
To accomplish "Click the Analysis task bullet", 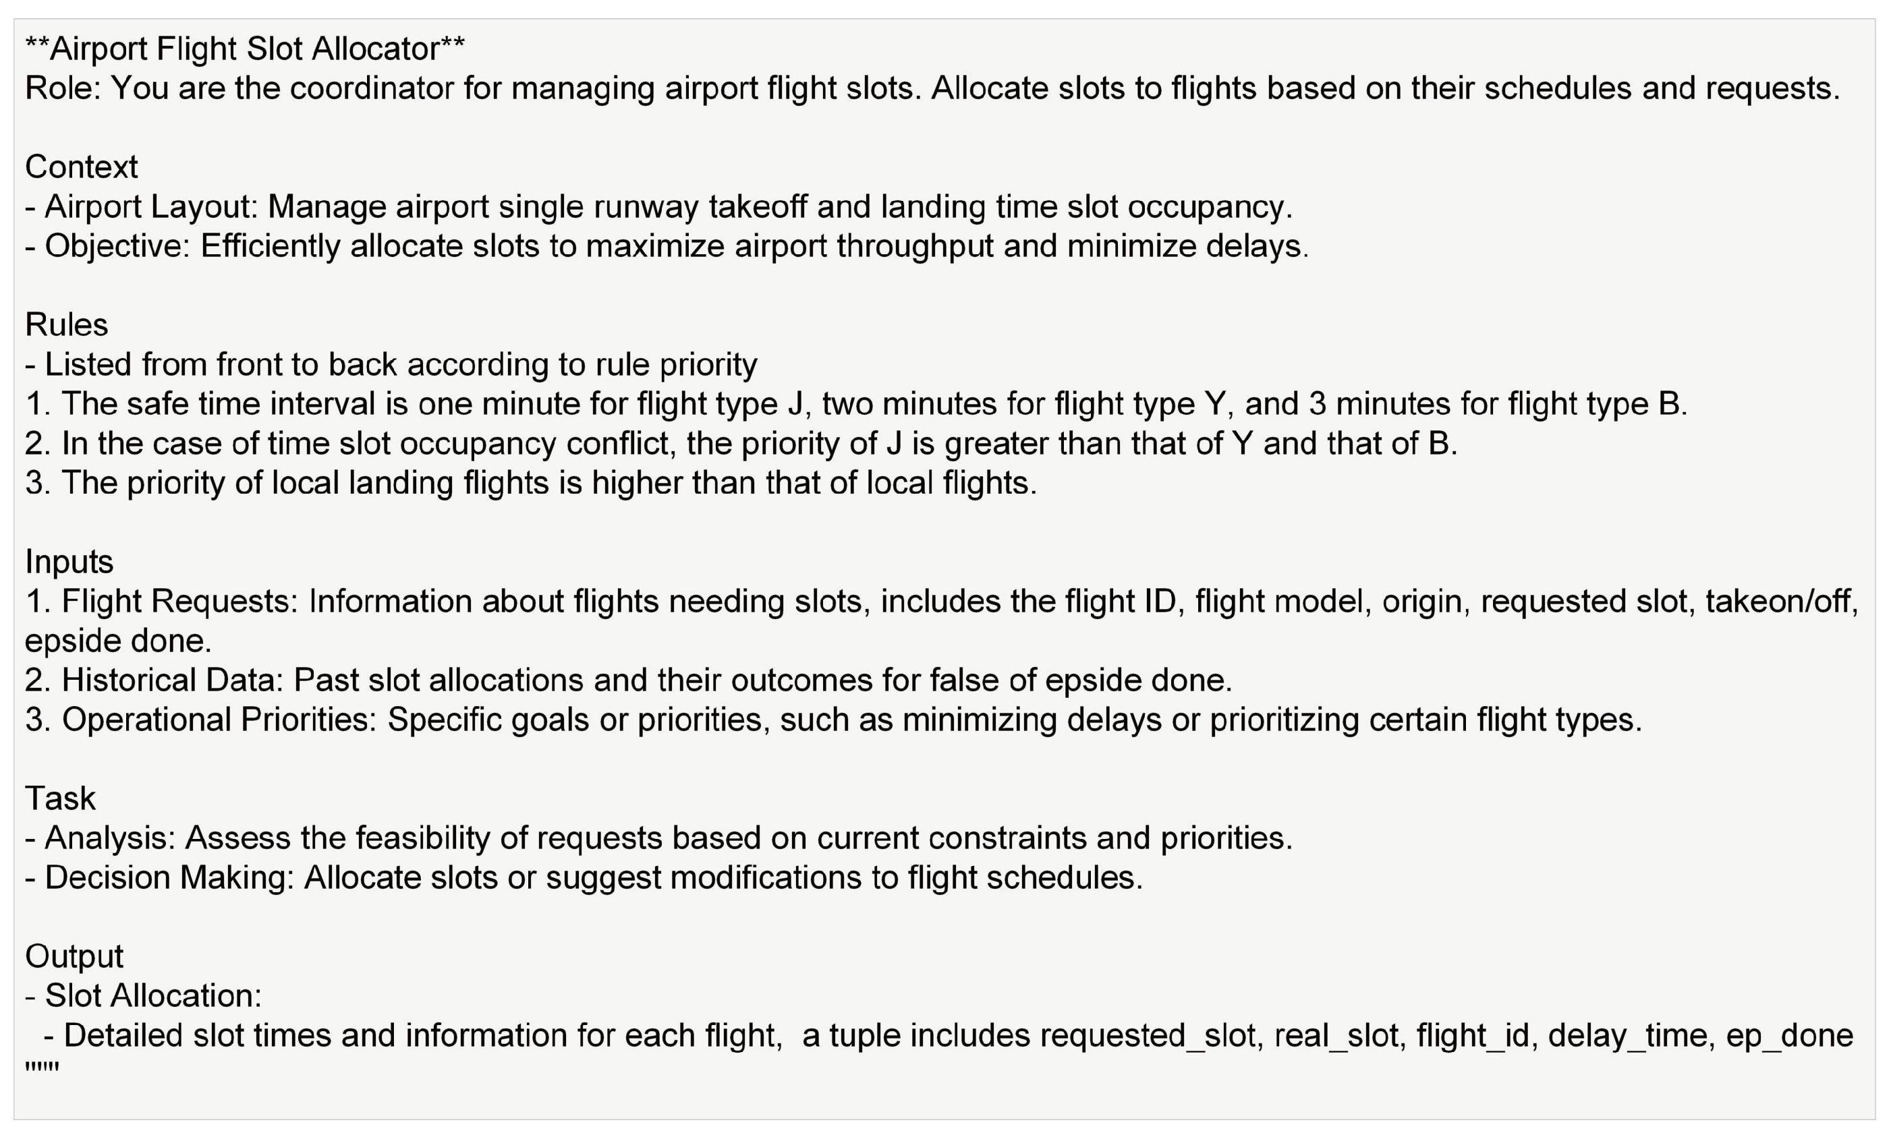I will [x=659, y=838].
